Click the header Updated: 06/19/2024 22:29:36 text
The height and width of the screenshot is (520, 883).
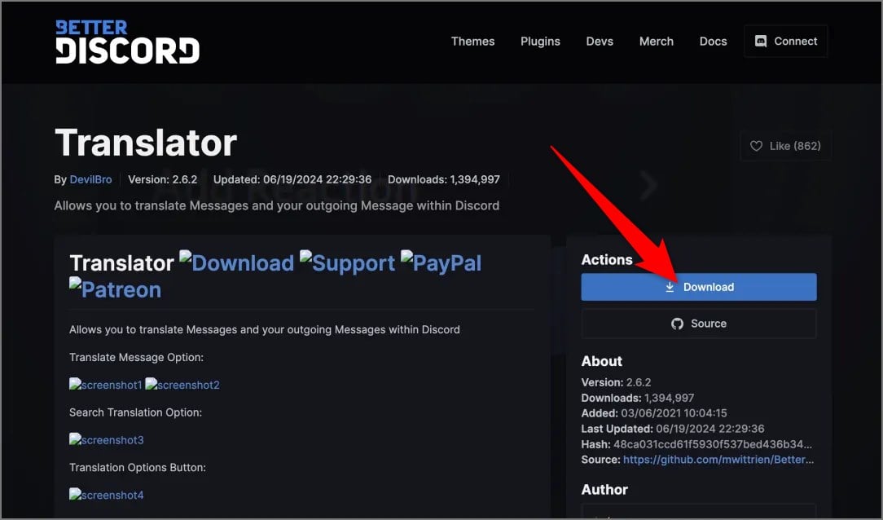coord(292,179)
